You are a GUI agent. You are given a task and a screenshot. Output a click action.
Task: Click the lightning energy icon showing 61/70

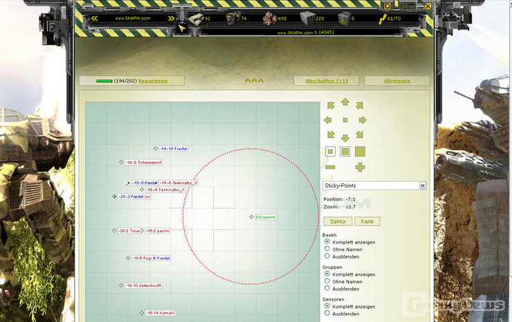383,19
